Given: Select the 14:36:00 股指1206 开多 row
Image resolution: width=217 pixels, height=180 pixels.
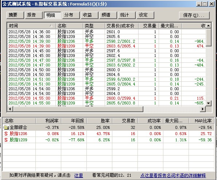Looking at the screenshot, I should coord(106,32).
